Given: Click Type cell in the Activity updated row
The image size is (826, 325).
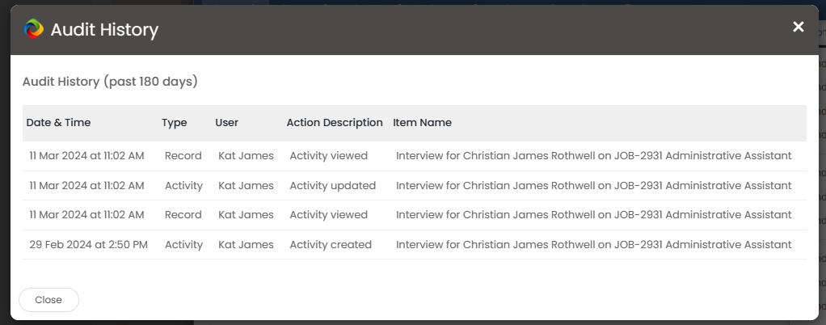Looking at the screenshot, I should 183,185.
